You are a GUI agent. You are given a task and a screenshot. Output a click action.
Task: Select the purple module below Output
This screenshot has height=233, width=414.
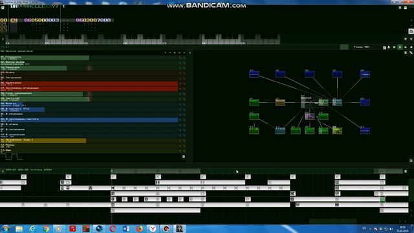[309, 116]
